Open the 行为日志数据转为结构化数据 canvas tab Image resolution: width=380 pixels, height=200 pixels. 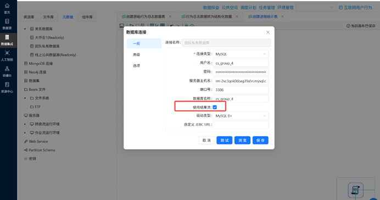click(x=209, y=16)
